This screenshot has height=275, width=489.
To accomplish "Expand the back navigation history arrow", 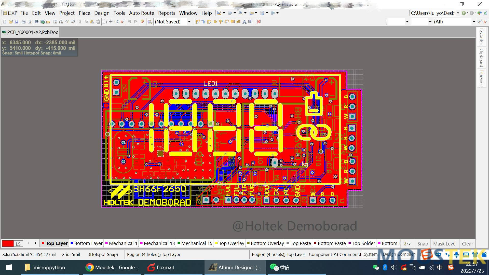I will [468, 13].
